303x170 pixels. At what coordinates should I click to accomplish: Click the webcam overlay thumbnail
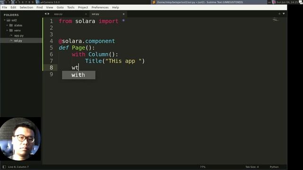coord(20,139)
